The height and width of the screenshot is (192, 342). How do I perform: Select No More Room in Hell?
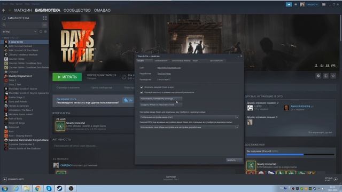point(20,114)
